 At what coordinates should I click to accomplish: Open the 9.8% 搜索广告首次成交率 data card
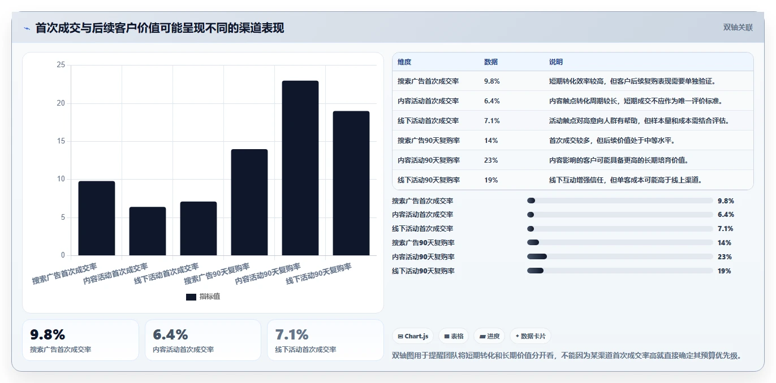click(x=80, y=340)
